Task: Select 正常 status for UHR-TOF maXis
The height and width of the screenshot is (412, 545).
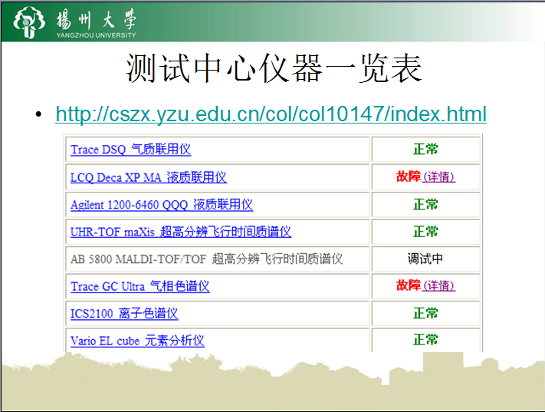Action: tap(425, 232)
